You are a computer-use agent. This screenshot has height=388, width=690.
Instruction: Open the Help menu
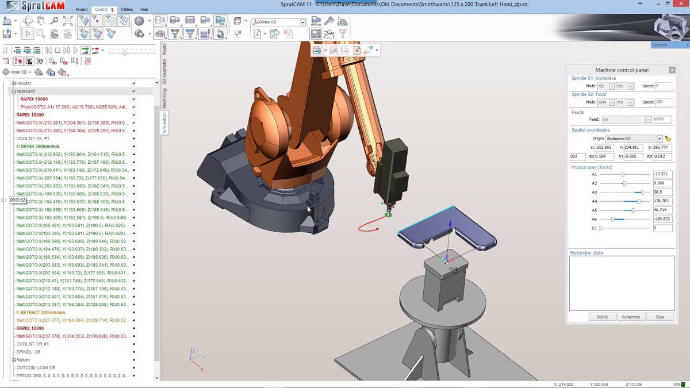pyautogui.click(x=144, y=10)
